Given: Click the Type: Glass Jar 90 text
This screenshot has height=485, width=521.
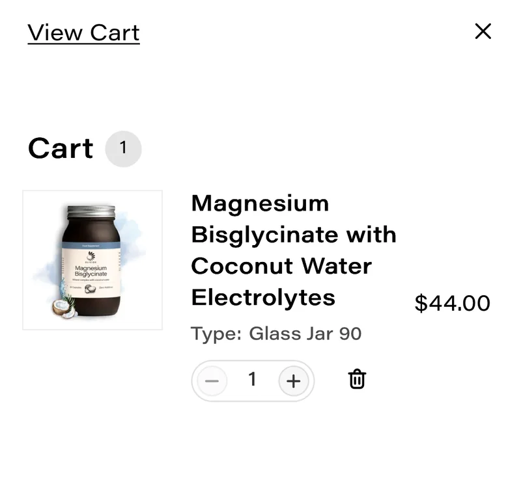Looking at the screenshot, I should [x=275, y=334].
